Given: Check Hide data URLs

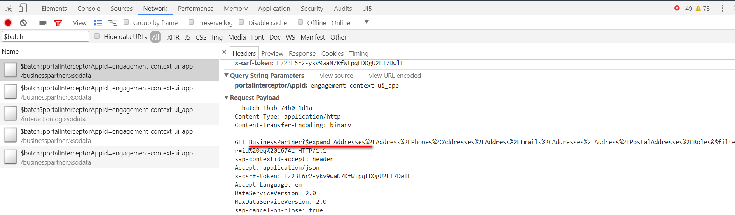Looking at the screenshot, I should tap(97, 36).
